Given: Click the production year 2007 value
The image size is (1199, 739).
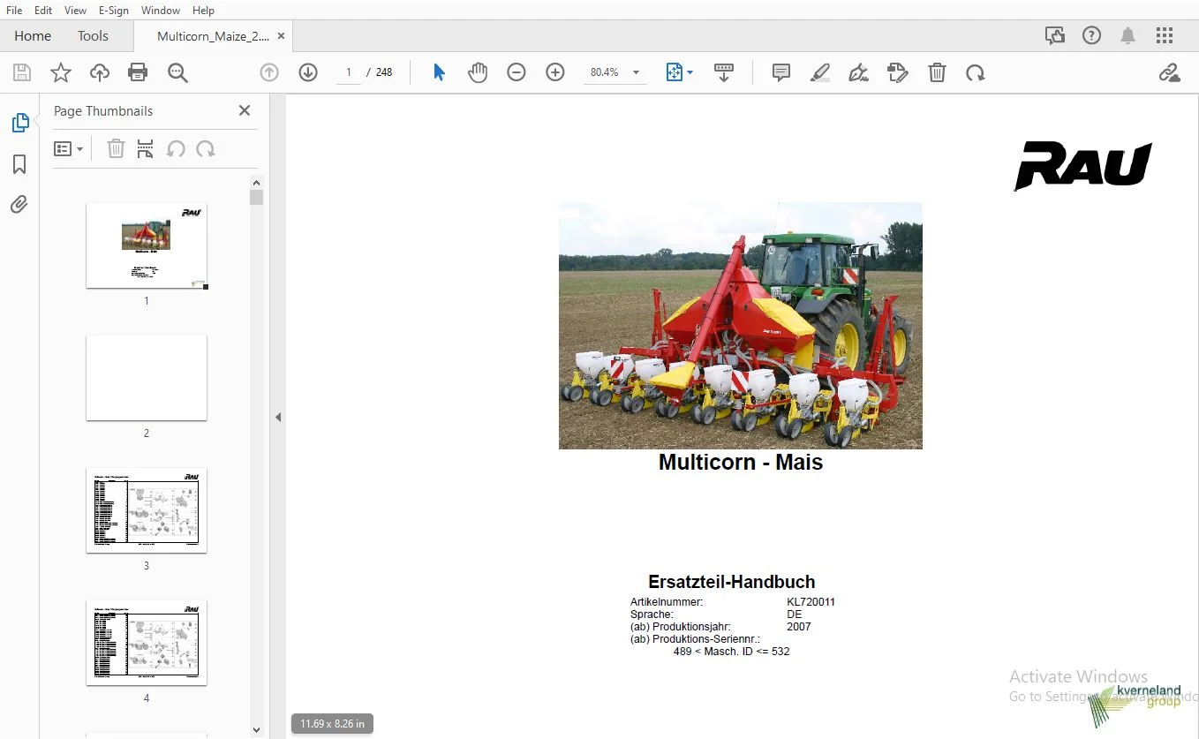Looking at the screenshot, I should (x=799, y=627).
